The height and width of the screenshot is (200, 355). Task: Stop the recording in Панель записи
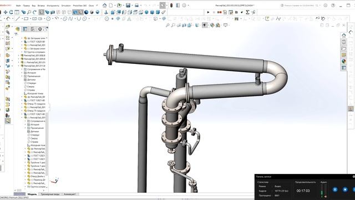345,189
